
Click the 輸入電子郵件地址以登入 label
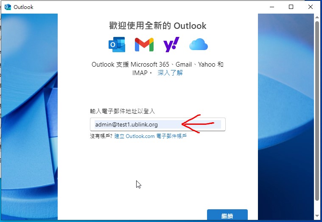click(122, 111)
